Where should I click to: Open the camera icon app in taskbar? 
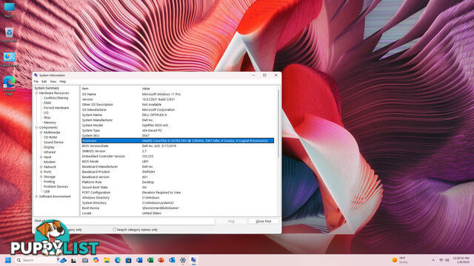click(x=85, y=260)
